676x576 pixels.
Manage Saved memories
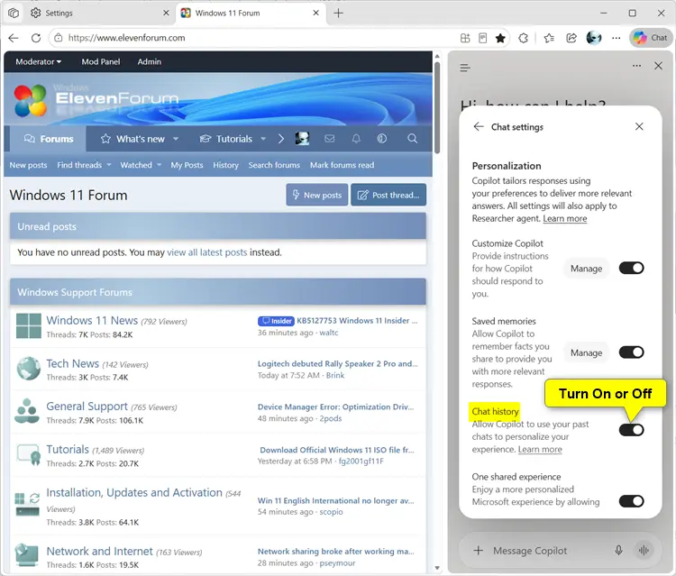click(587, 353)
